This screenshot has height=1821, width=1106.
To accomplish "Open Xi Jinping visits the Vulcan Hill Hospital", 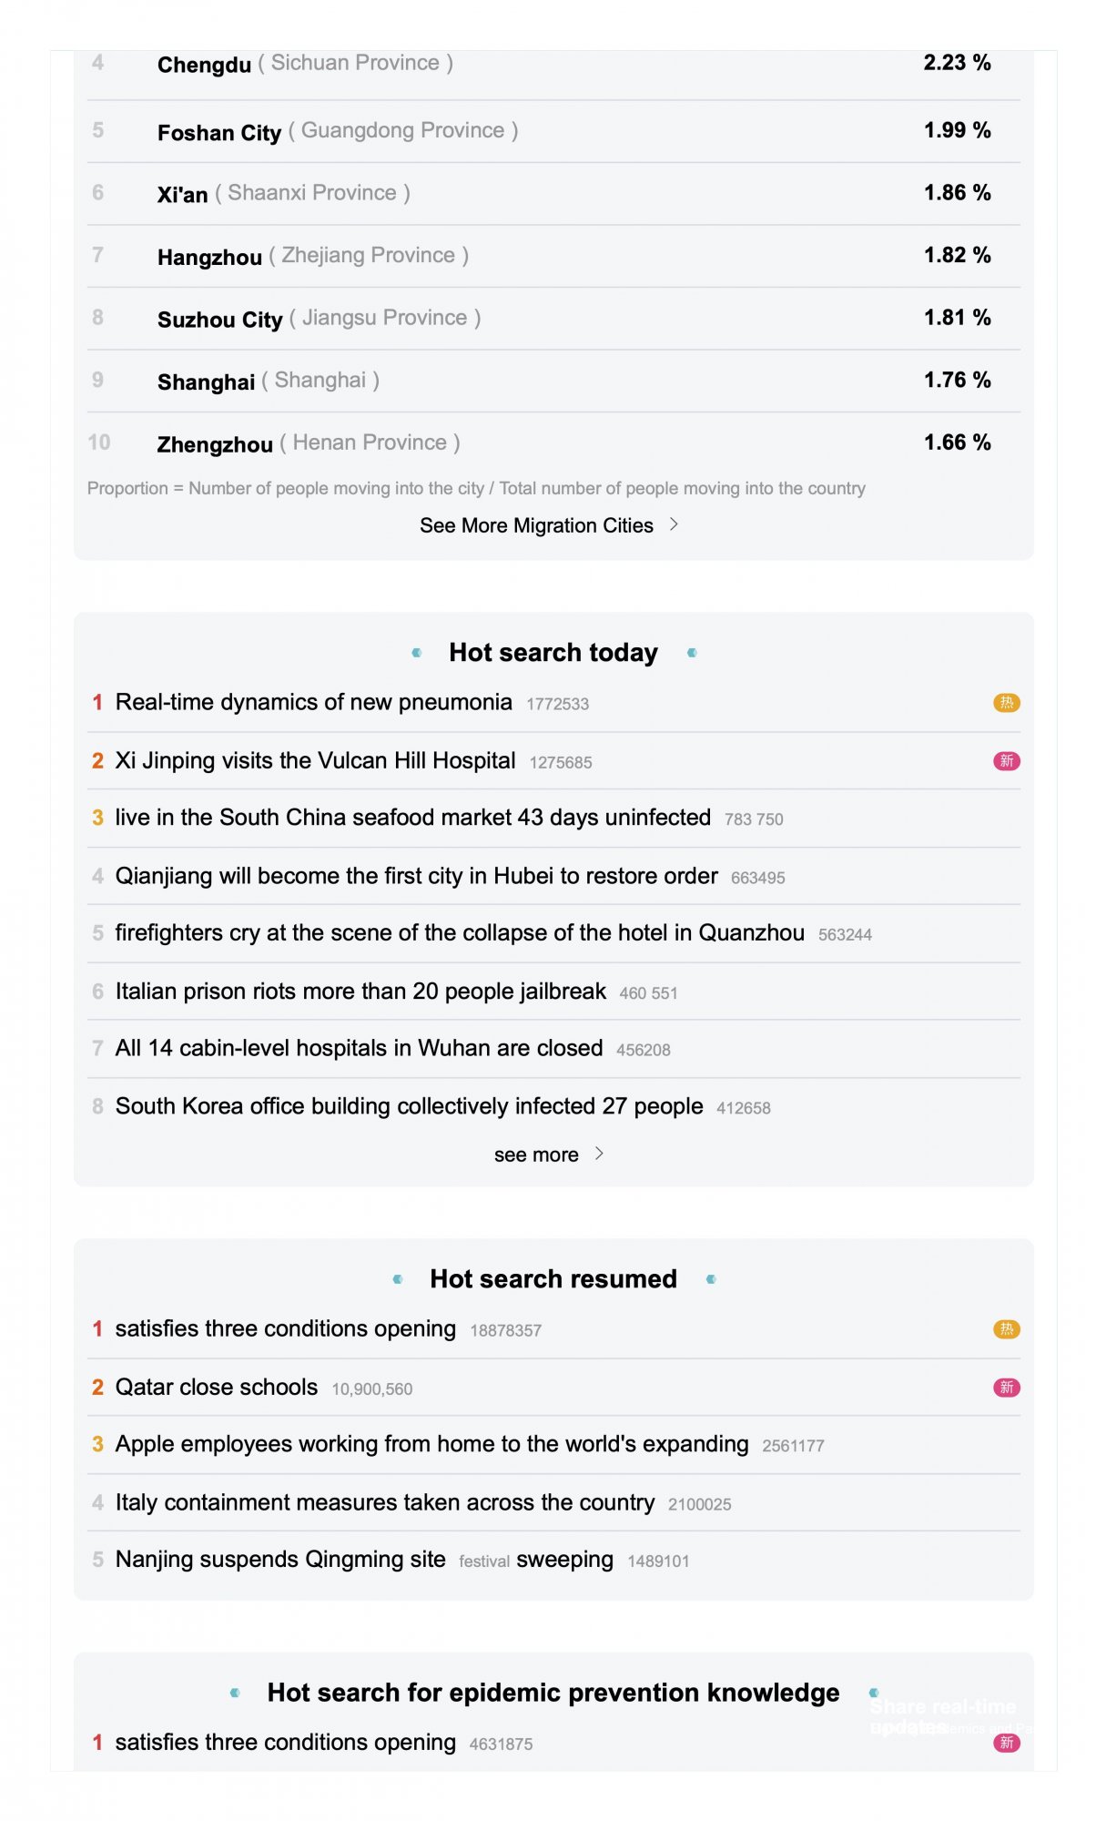I will [x=315, y=760].
